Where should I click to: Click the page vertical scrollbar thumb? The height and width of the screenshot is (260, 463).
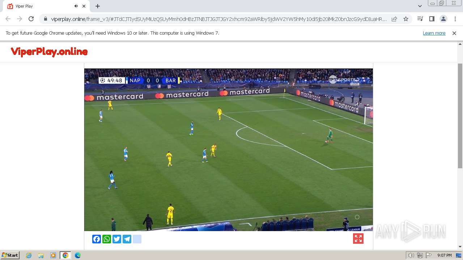(x=460, y=116)
